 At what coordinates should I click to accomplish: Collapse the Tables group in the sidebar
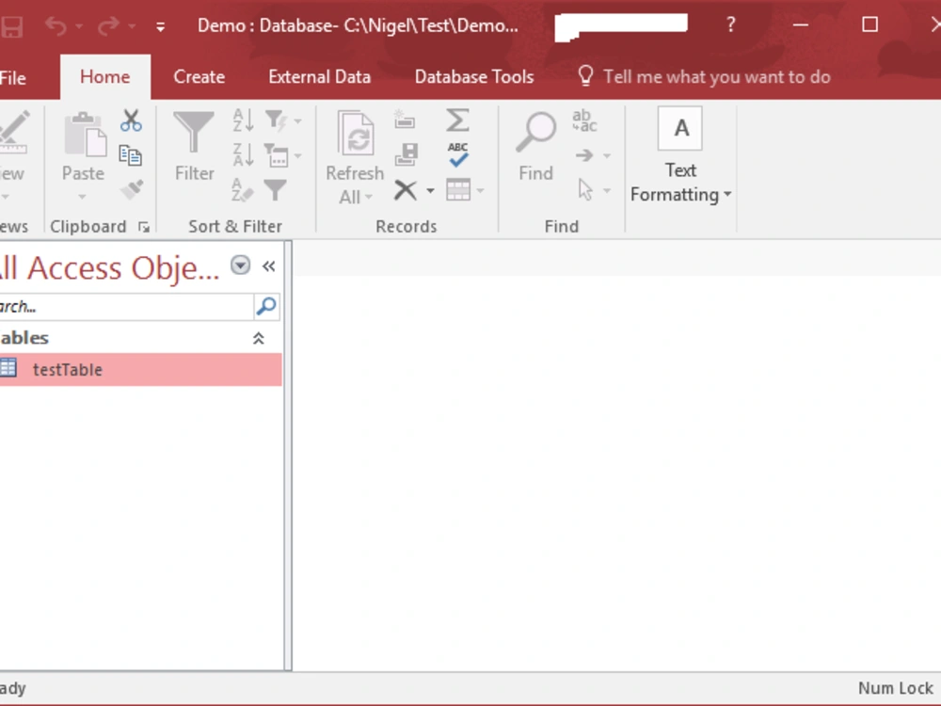coord(259,337)
